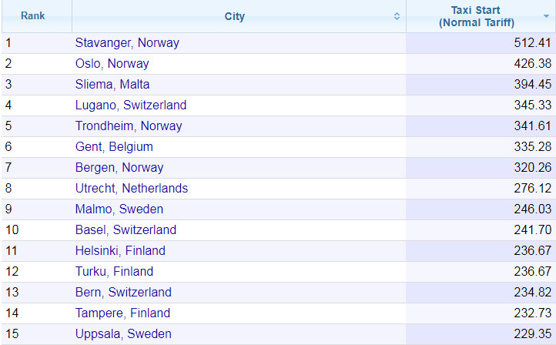Open Utrecht, Netherlands link
The width and height of the screenshot is (556, 345).
[x=132, y=188]
